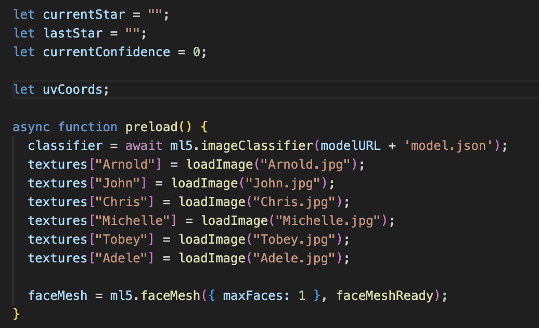Click the 'model.json' string literal
Image resolution: width=539 pixels, height=328 pixels.
point(452,146)
